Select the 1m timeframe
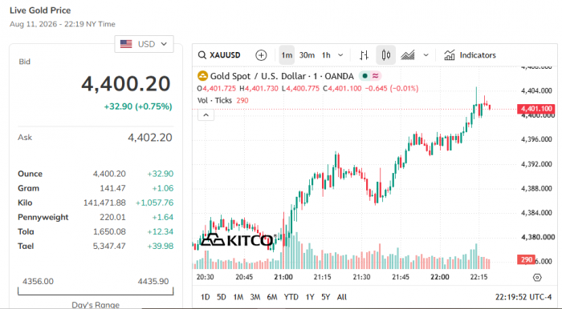562x309 pixels. tap(287, 55)
